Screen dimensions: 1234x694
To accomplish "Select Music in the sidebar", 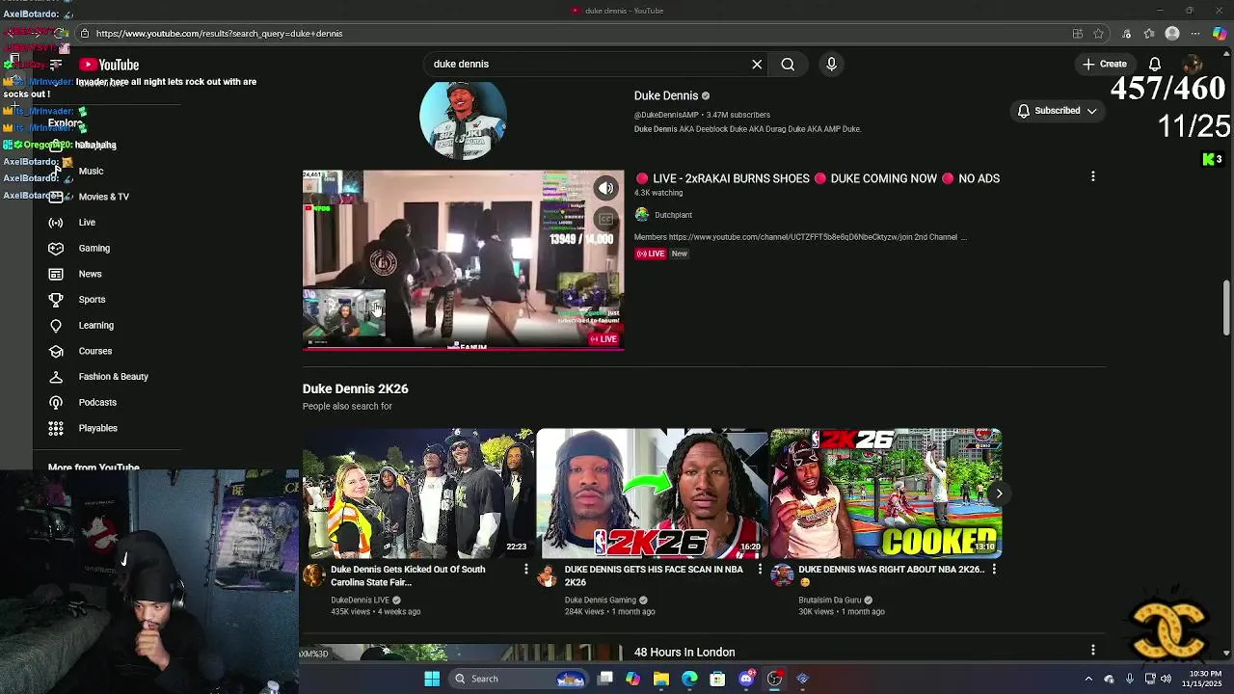I will click(91, 171).
